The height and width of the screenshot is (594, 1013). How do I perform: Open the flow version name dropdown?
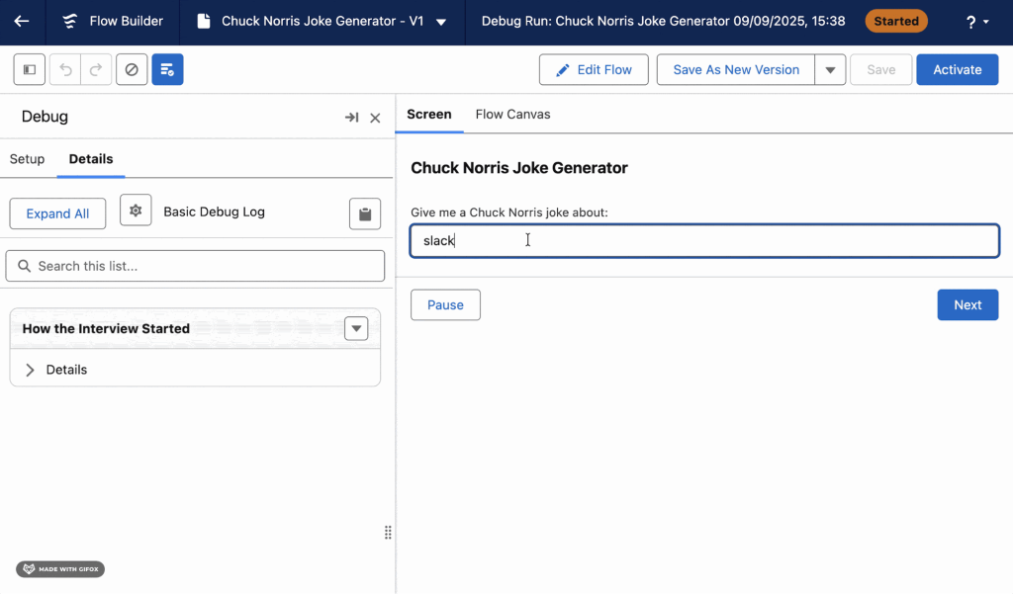pos(441,22)
